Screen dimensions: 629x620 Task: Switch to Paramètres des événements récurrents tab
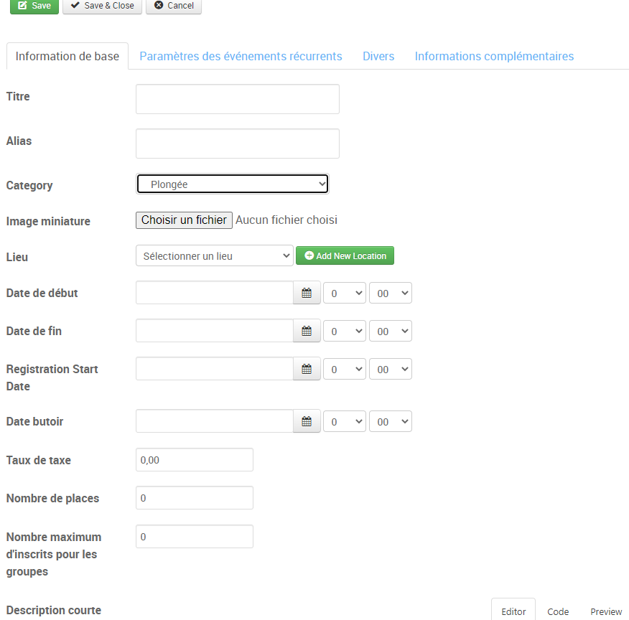point(241,56)
